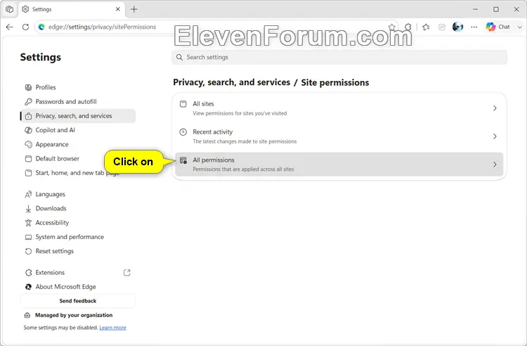Open Languages settings

[x=77, y=194]
